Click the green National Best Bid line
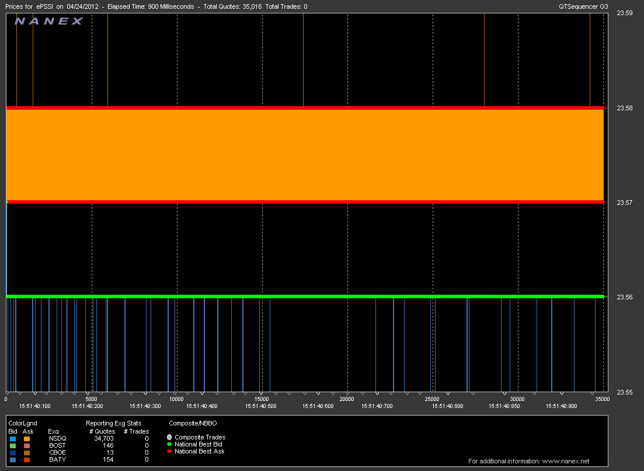The image size is (644, 471). 304,296
